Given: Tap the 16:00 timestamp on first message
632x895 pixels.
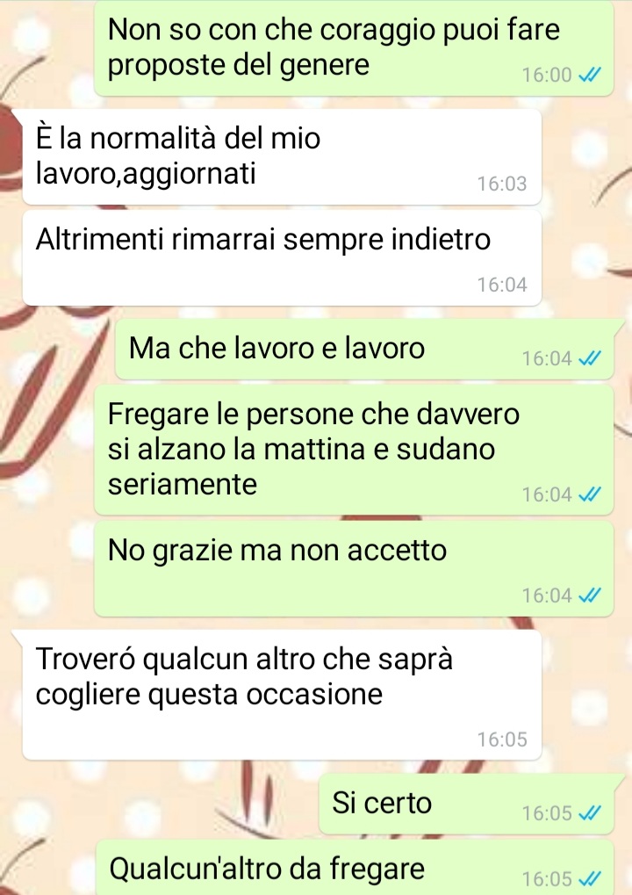Looking at the screenshot, I should click(x=547, y=75).
